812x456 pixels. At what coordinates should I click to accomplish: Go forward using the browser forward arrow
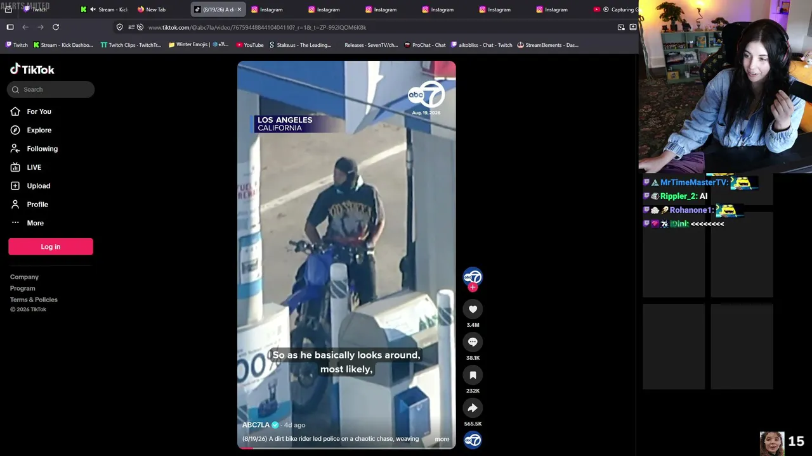coord(41,27)
